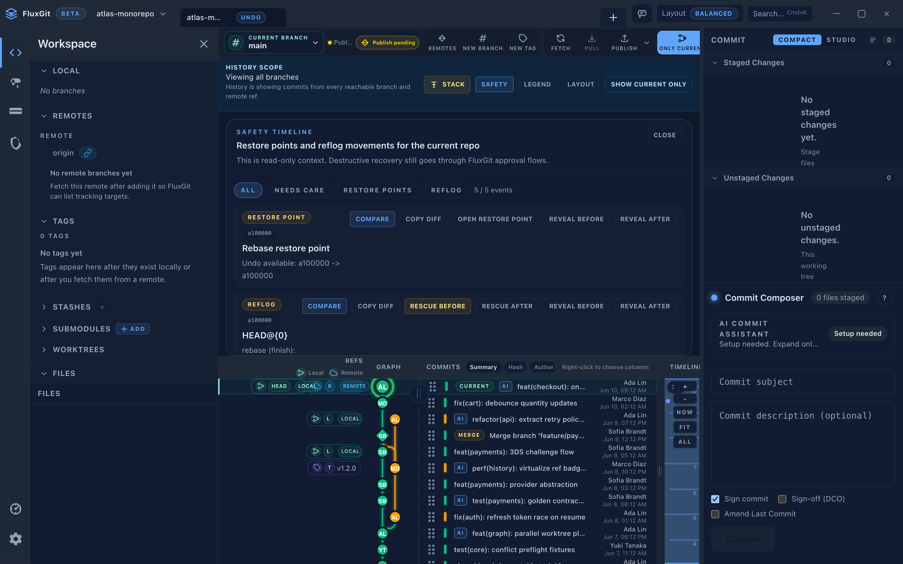
Task: Expand the Stashes section
Action: 44,307
